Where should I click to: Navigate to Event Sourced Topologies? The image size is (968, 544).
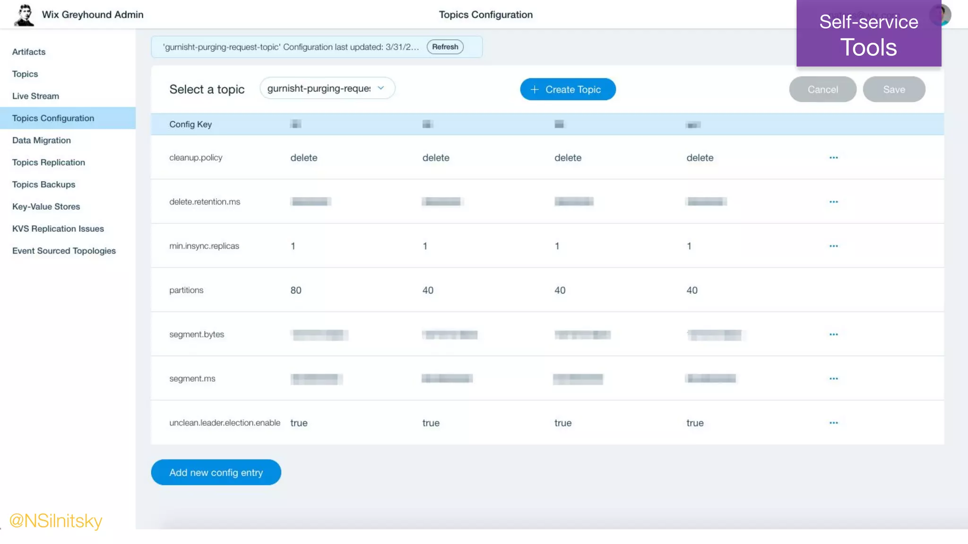64,251
